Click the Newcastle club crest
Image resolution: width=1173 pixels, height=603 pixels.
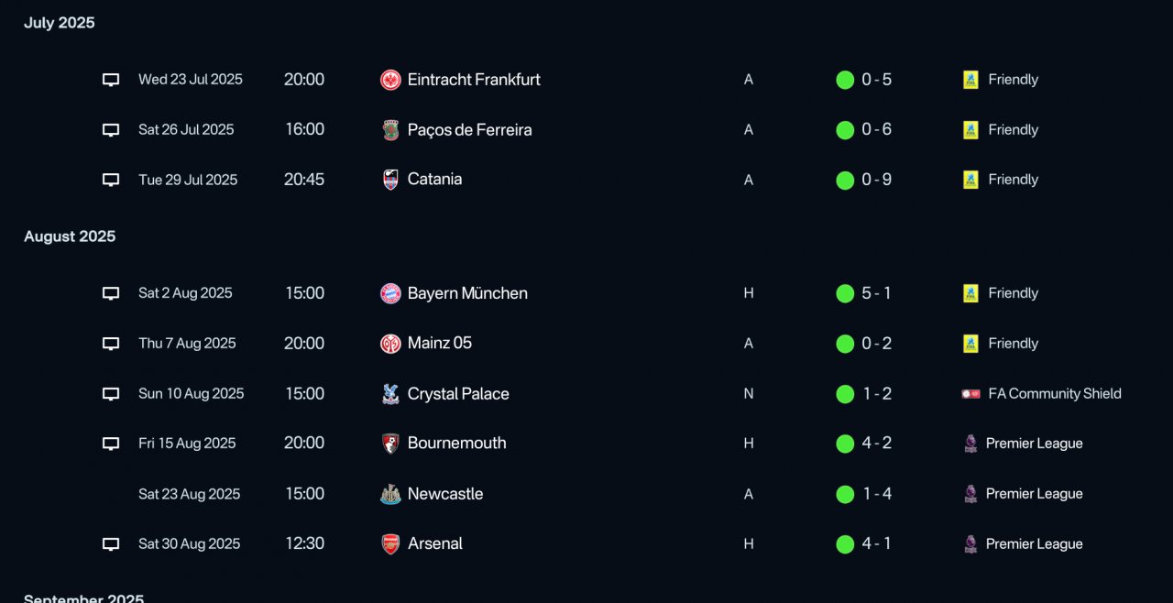(390, 494)
